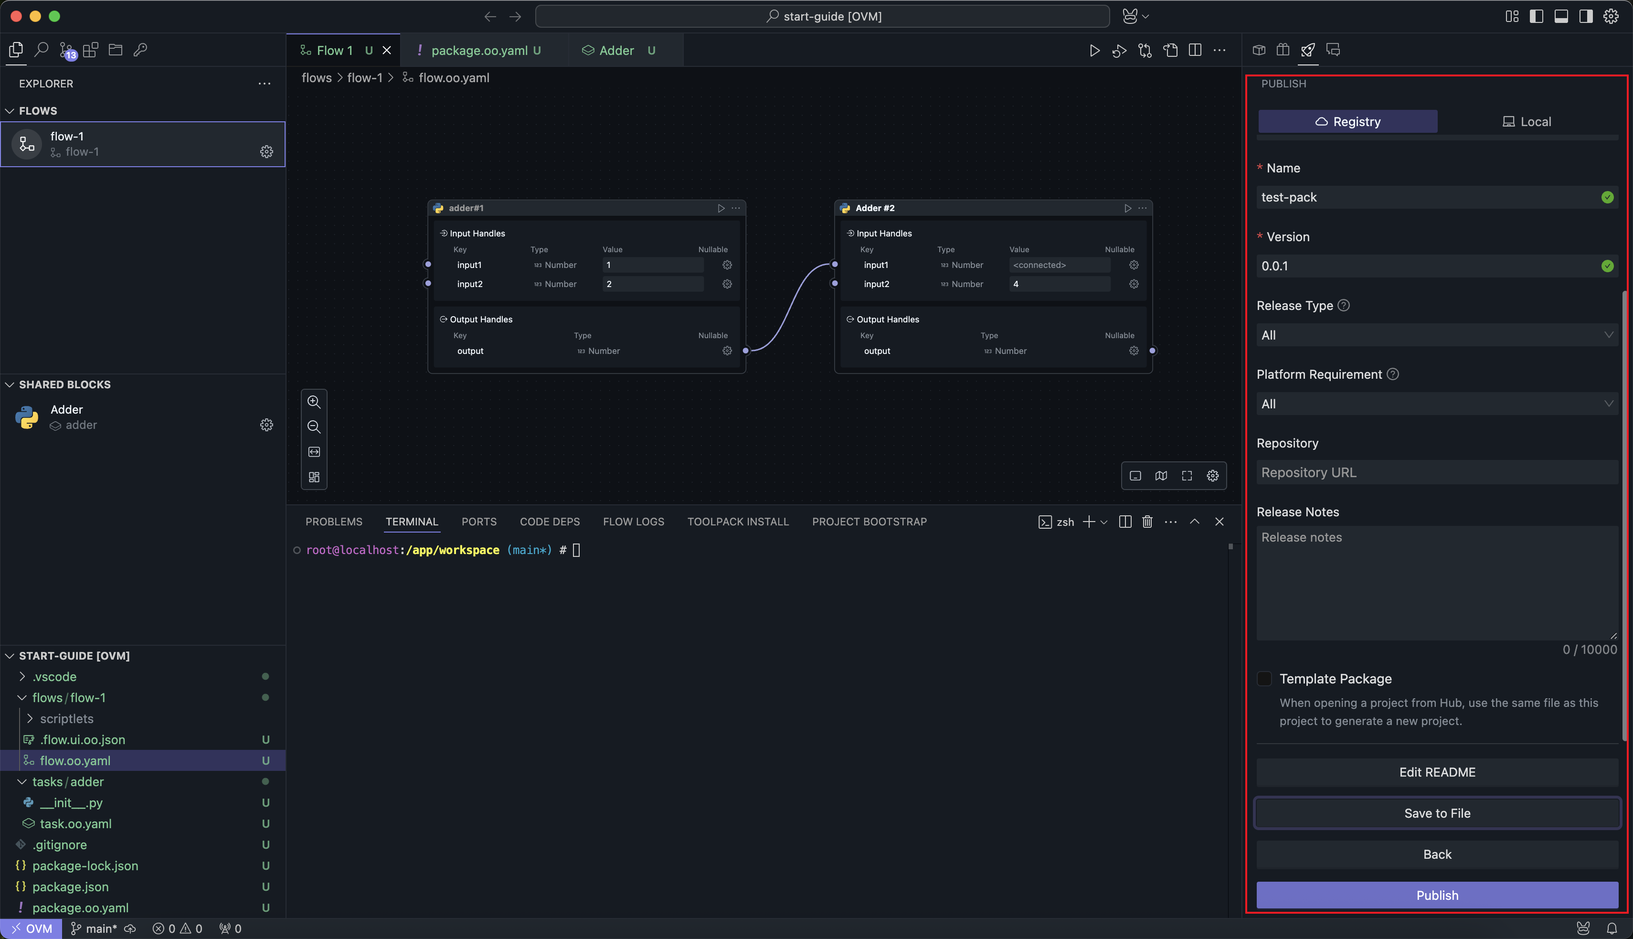Open the package.oo.yaml editor tab
1633x939 pixels.
(x=479, y=50)
